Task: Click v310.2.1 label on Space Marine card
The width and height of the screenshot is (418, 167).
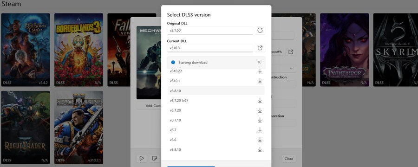Action: tap(94, 161)
